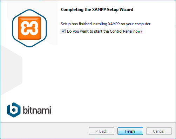Uncheck the blue checkmark box

63,31
